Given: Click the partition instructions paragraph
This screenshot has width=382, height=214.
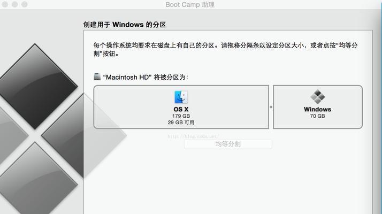Looking at the screenshot, I should coord(225,49).
